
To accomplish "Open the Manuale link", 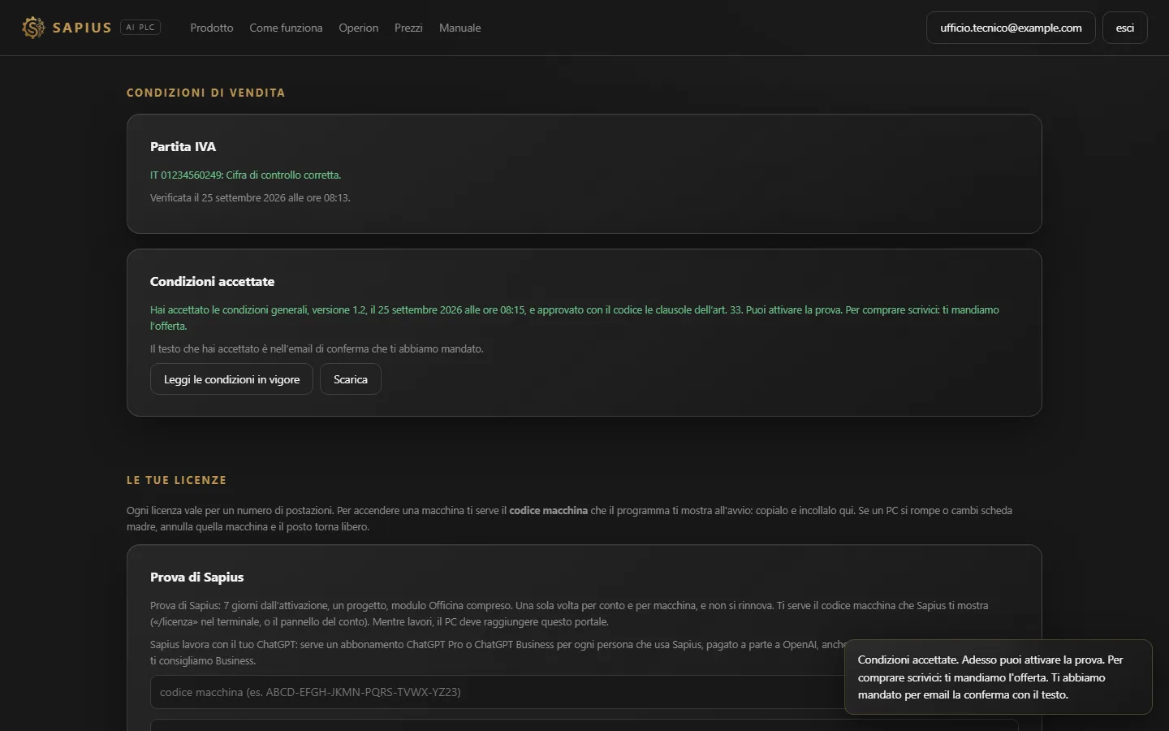I will [460, 28].
